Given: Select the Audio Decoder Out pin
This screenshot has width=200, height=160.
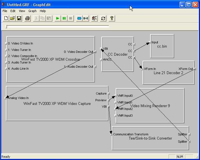Looking at the screenshot, I should 95,67.
